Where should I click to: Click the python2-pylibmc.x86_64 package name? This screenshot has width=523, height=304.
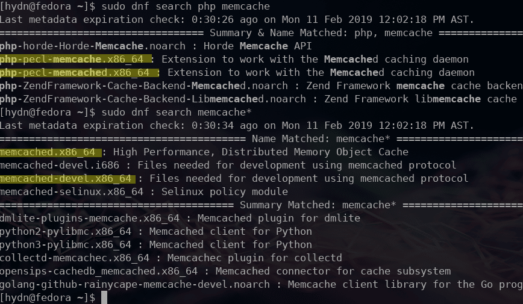coord(65,231)
